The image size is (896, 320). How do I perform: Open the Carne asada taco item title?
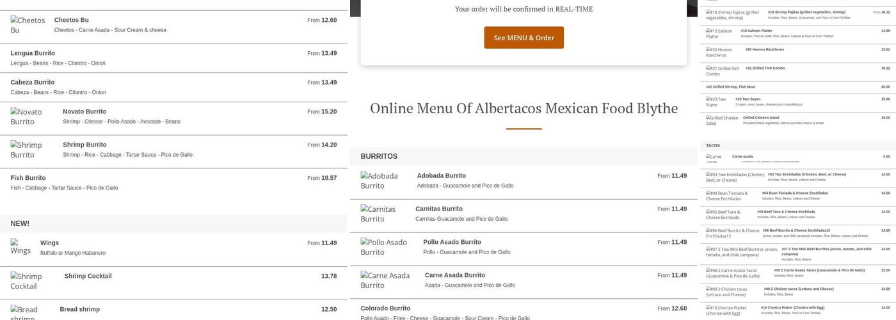pyautogui.click(x=742, y=157)
